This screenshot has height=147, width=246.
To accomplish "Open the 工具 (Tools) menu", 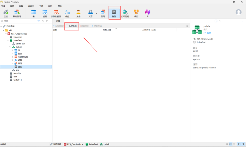I will (41, 6).
